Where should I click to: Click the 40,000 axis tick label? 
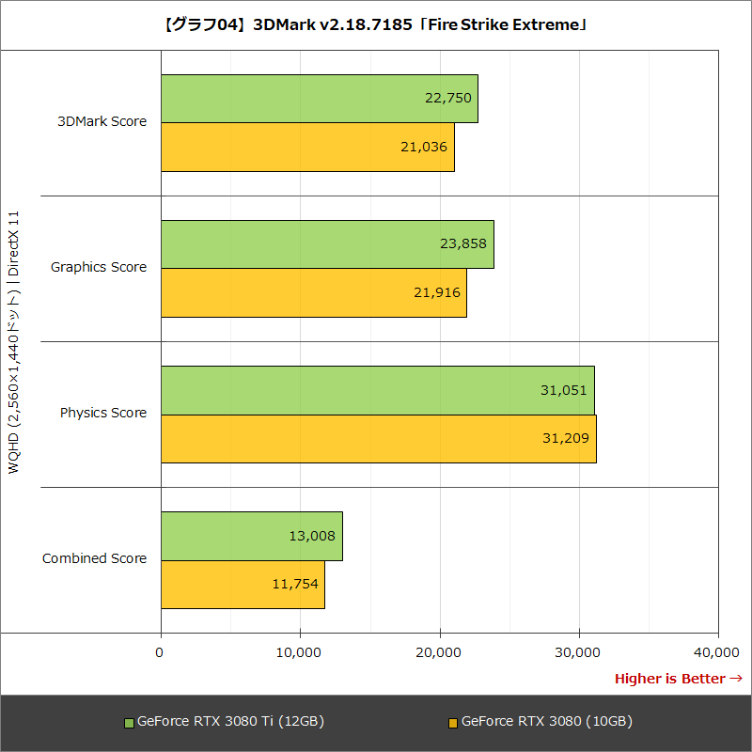click(715, 650)
